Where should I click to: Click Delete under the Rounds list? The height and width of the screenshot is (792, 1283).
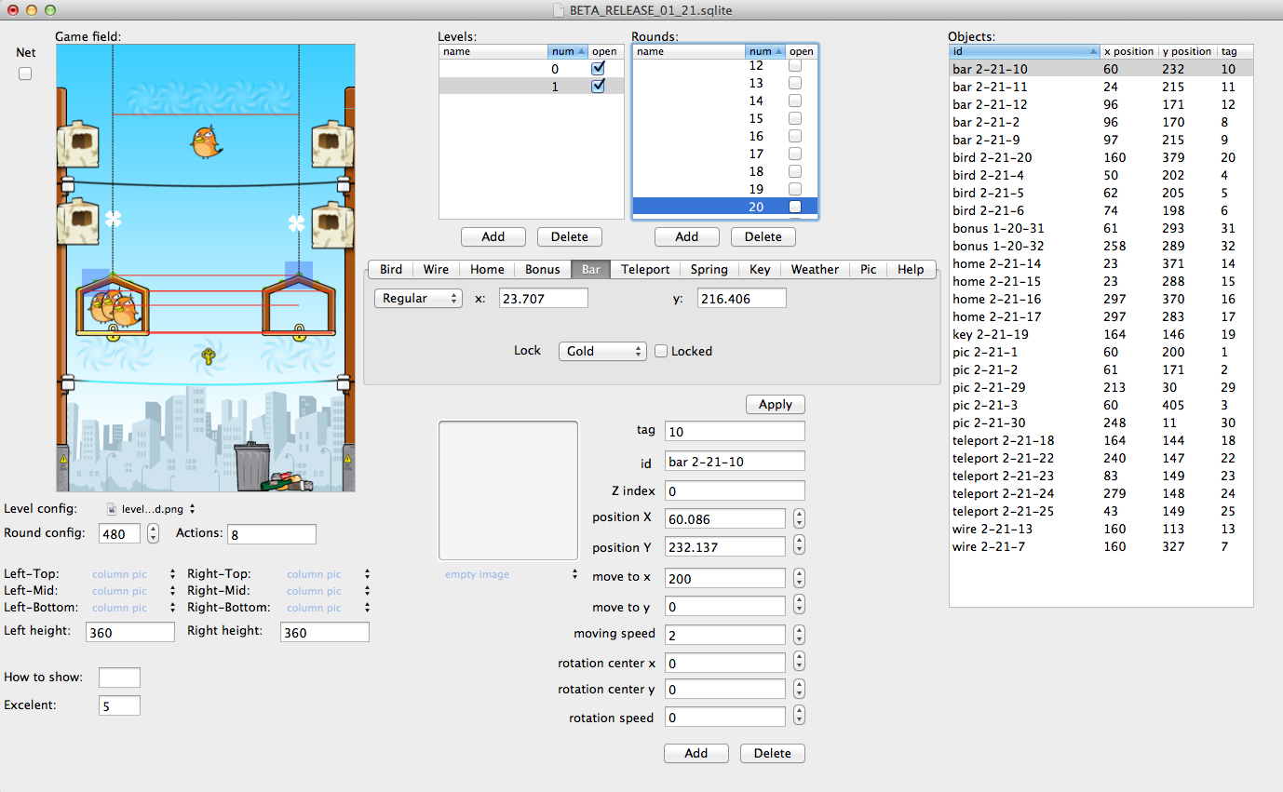point(763,236)
